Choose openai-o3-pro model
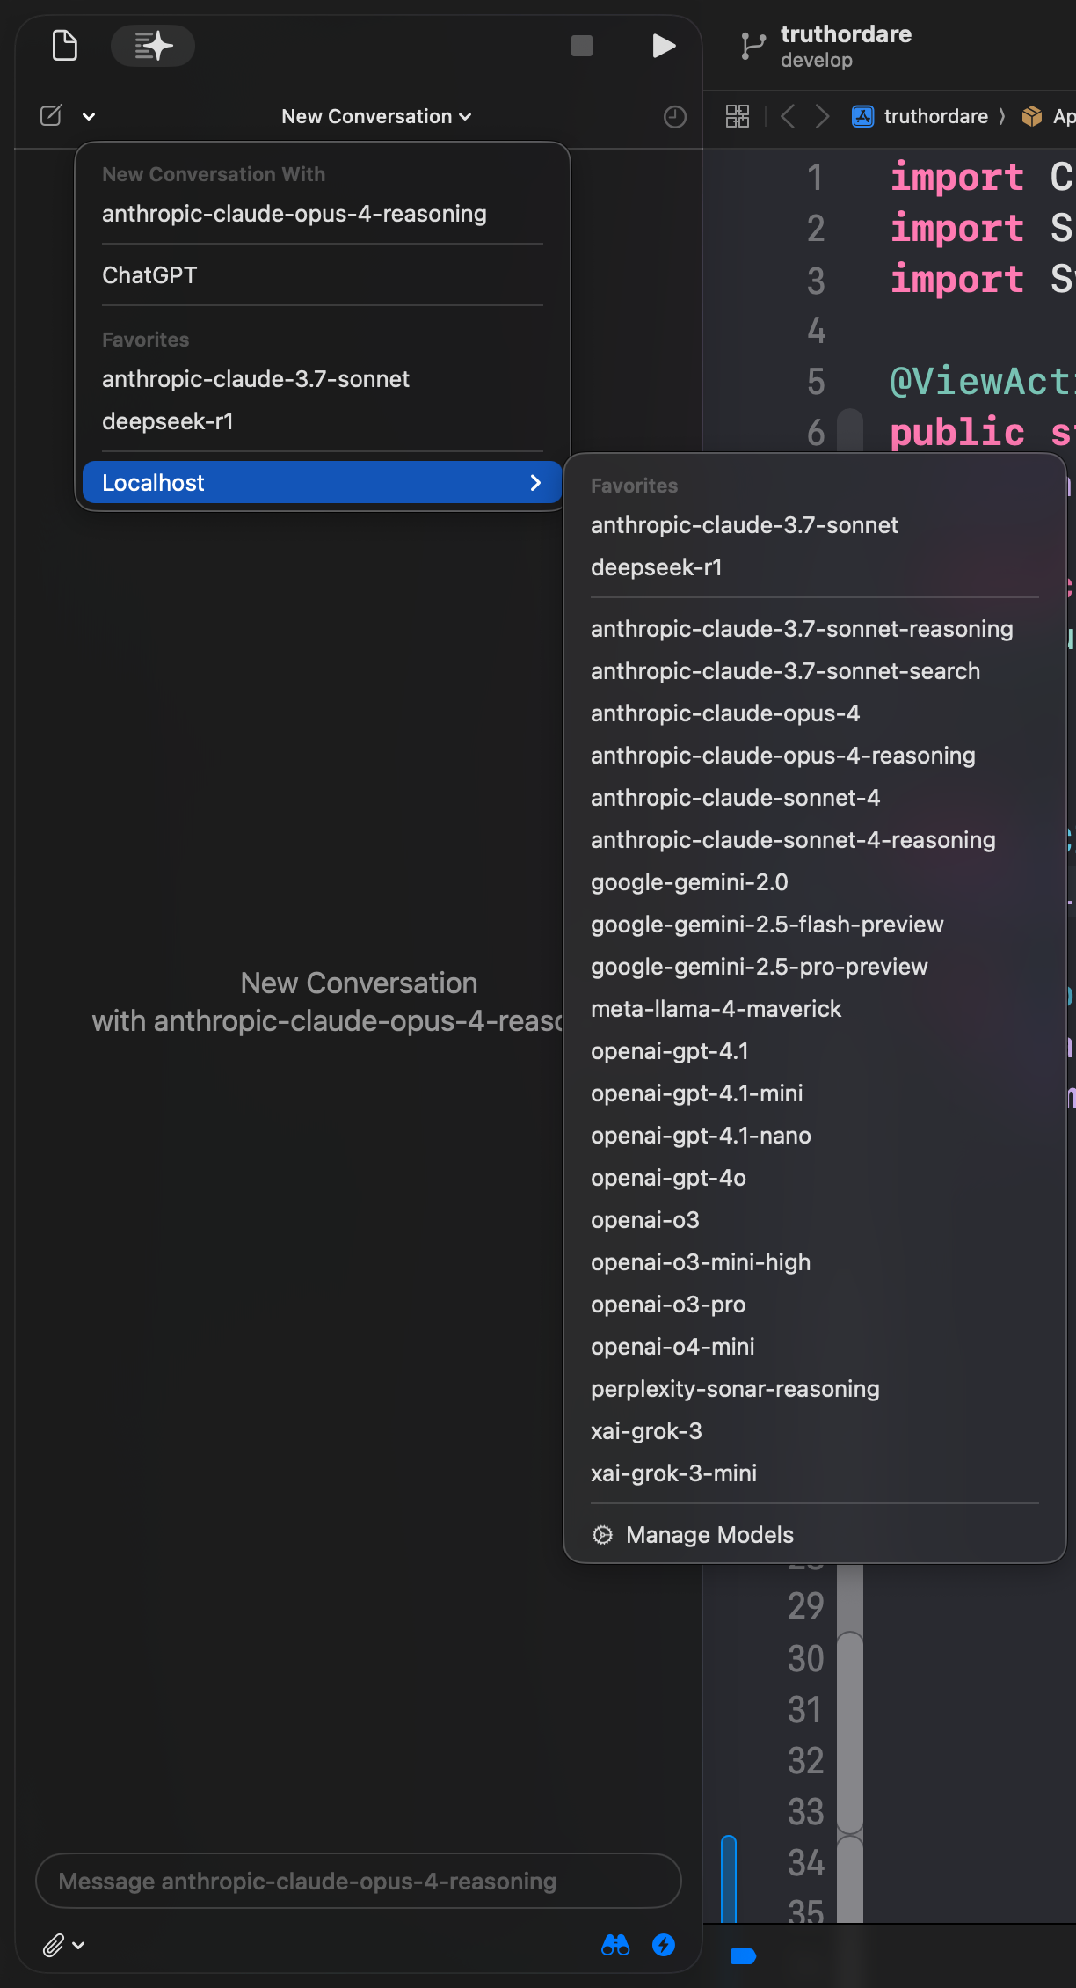The image size is (1076, 1988). click(668, 1305)
